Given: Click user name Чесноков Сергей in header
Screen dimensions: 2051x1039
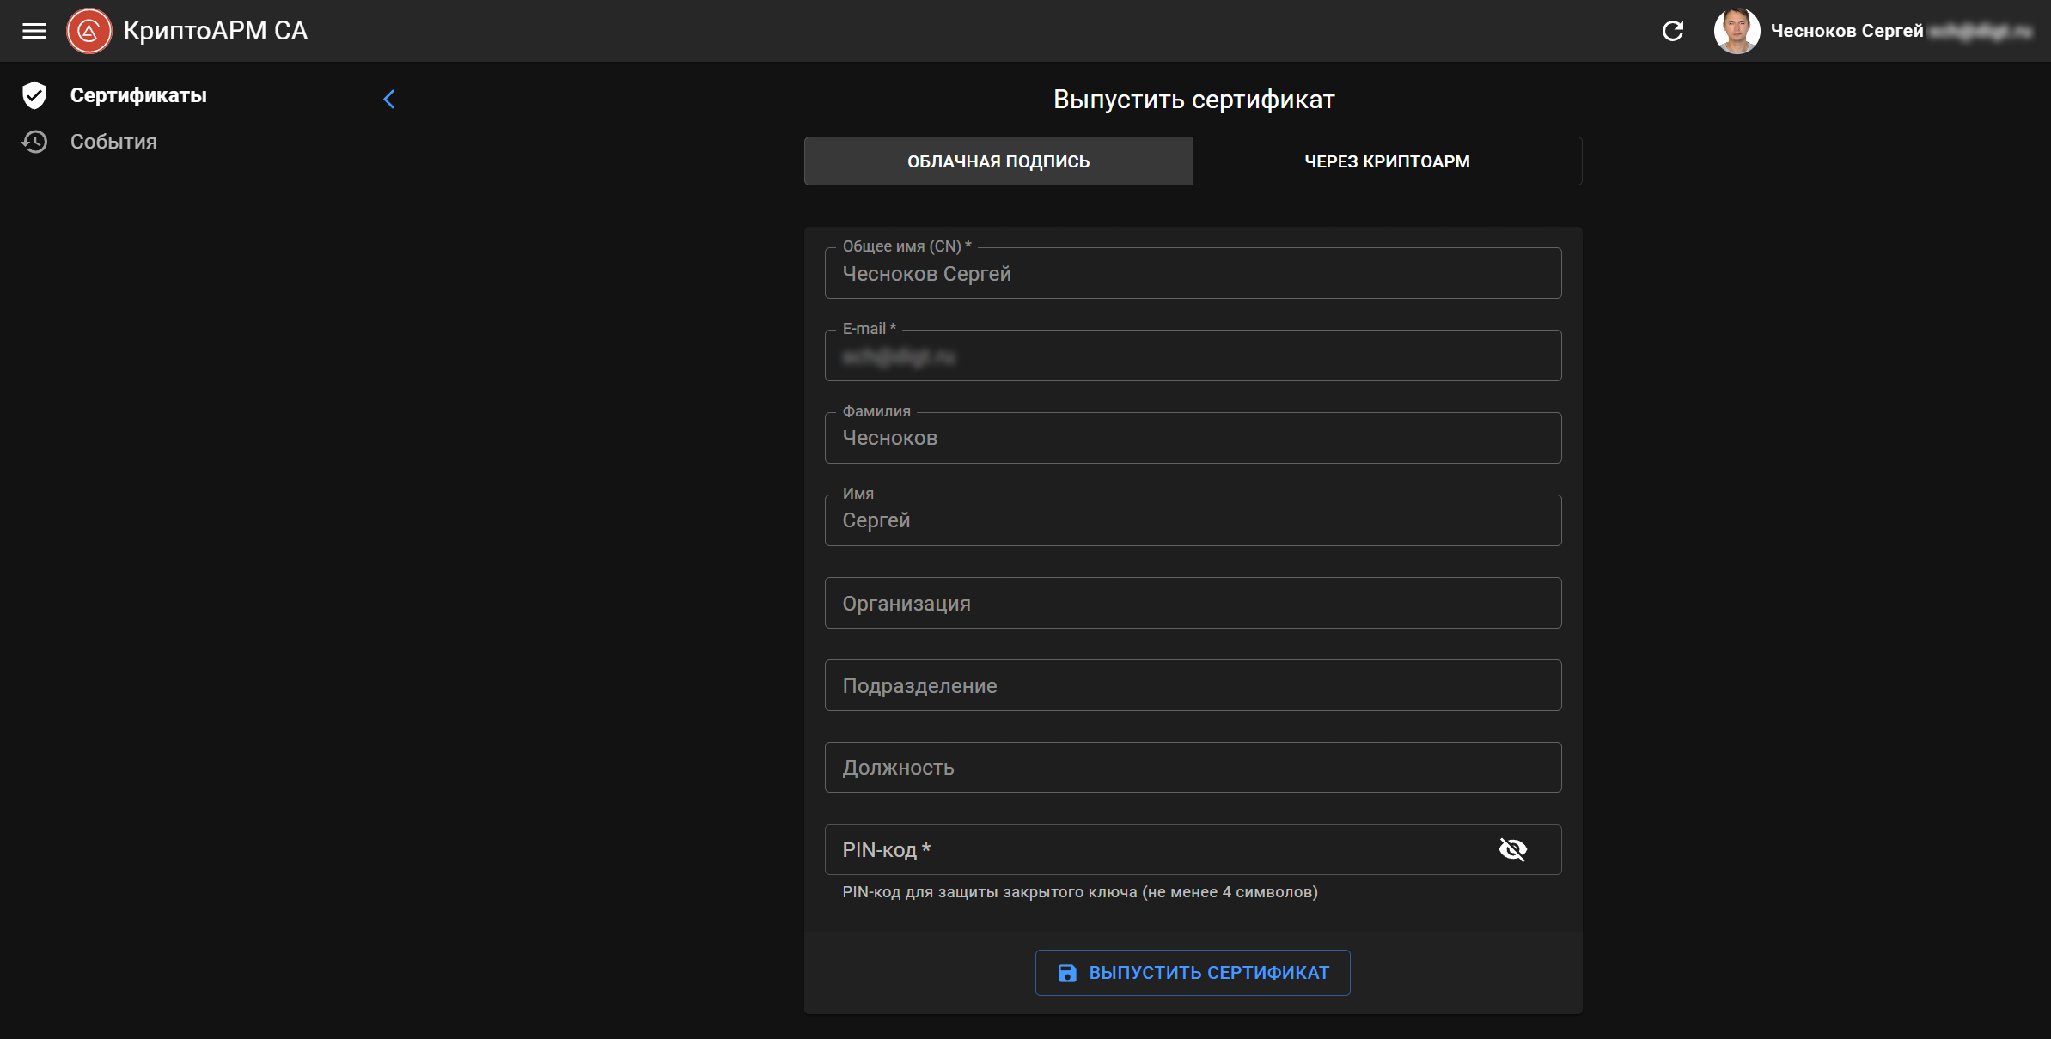Looking at the screenshot, I should (1847, 31).
